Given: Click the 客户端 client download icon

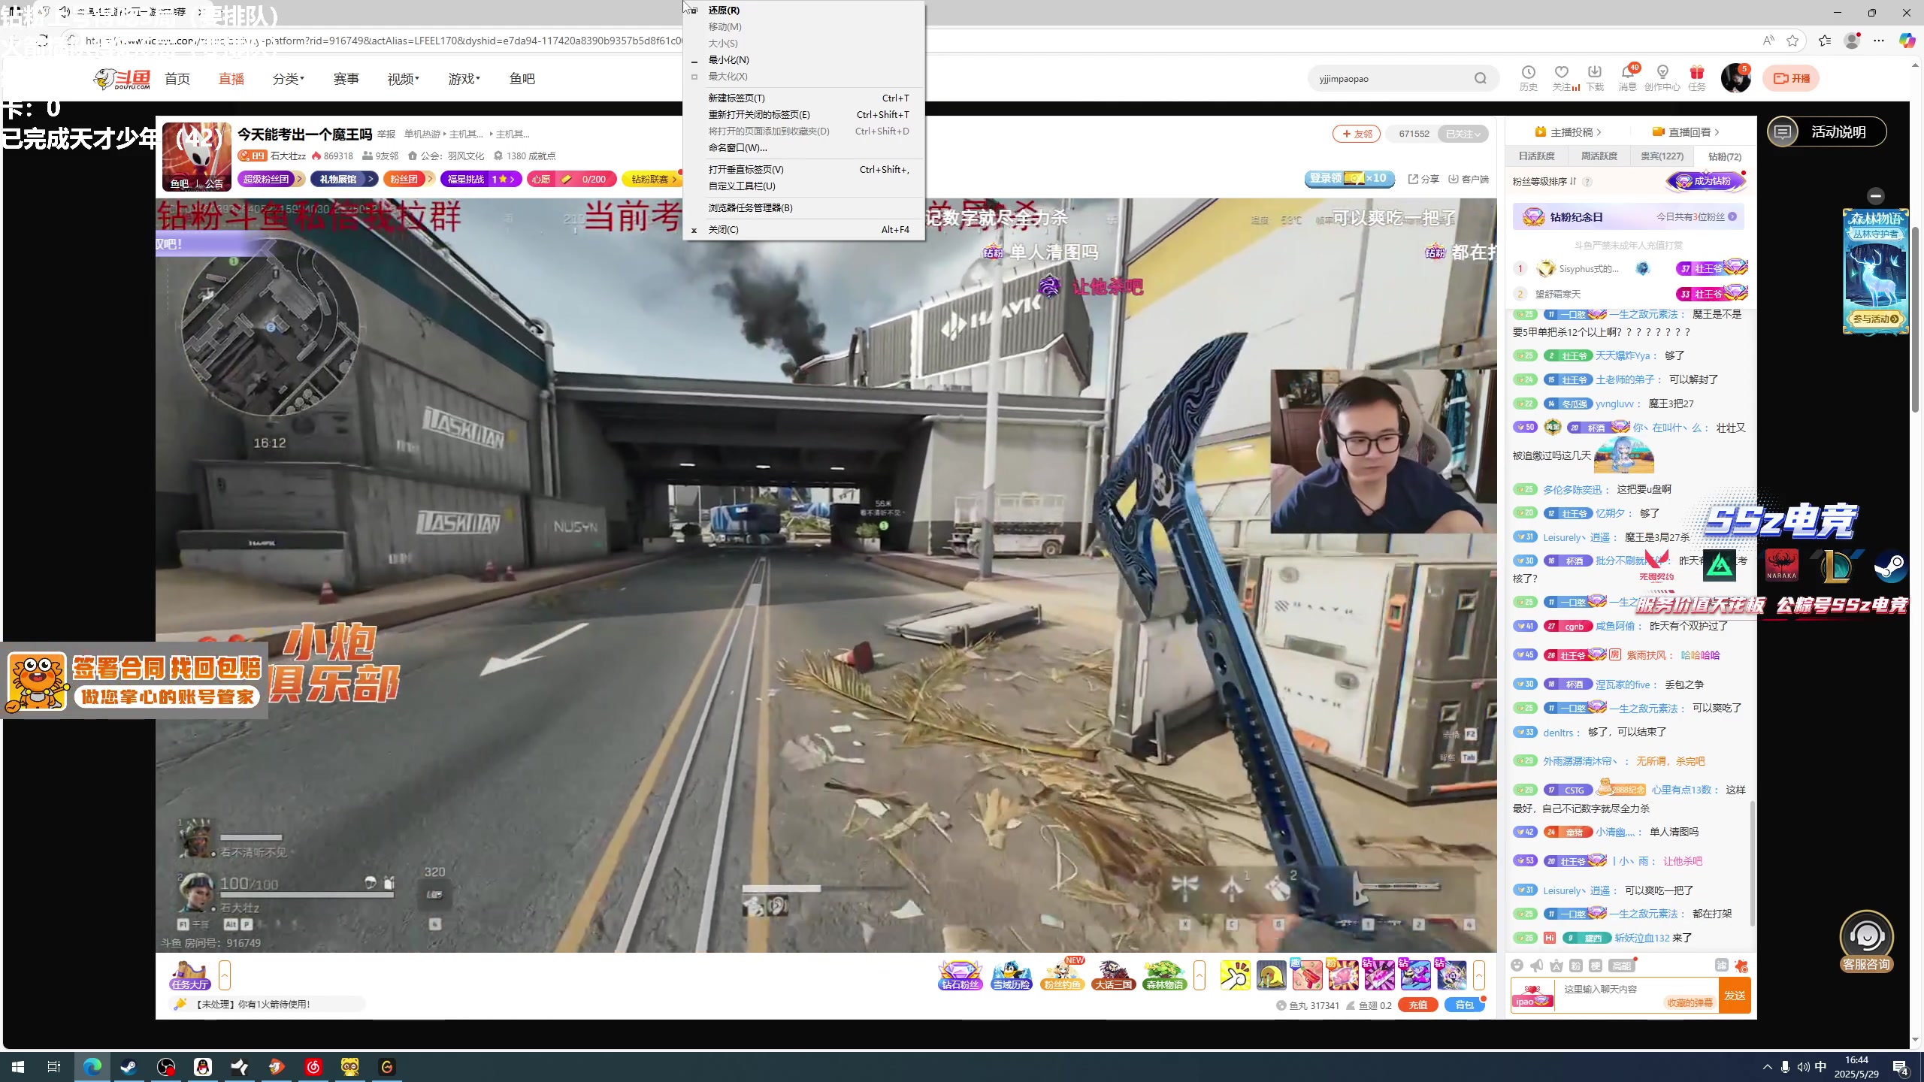Looking at the screenshot, I should click(x=1469, y=179).
